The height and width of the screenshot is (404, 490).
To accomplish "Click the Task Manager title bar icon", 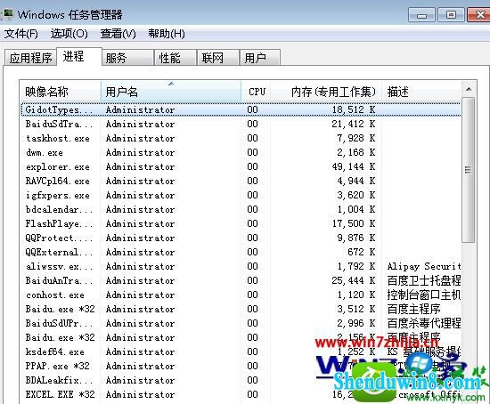I will pyautogui.click(x=7, y=14).
